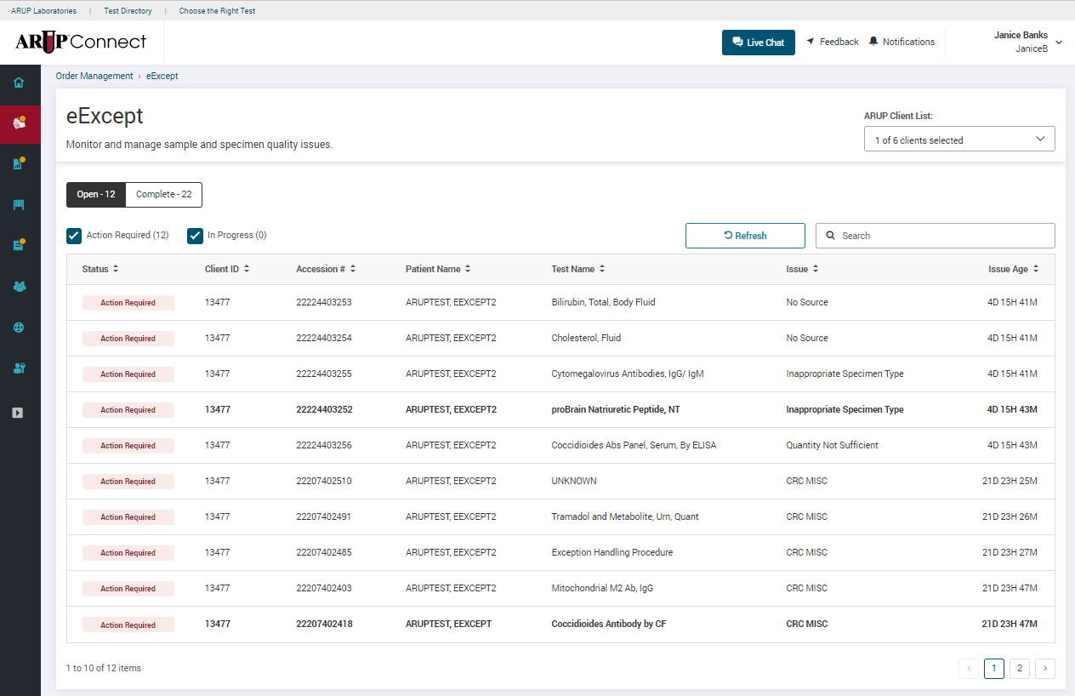Viewport: 1075px width, 696px height.
Task: Expand sidebar with the play arrow icon
Action: tap(18, 413)
